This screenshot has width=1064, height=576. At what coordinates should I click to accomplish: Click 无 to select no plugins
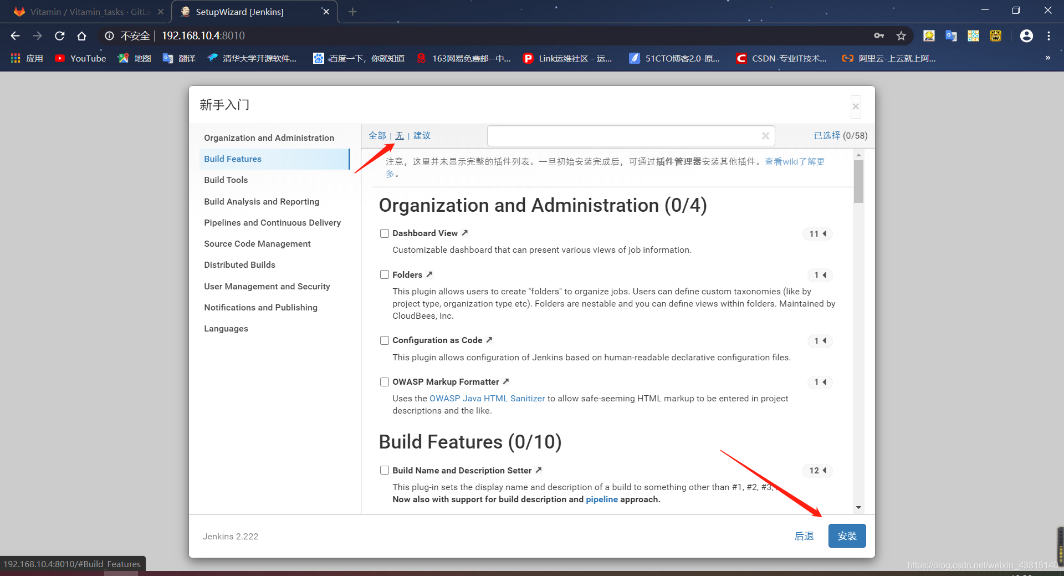coord(400,136)
